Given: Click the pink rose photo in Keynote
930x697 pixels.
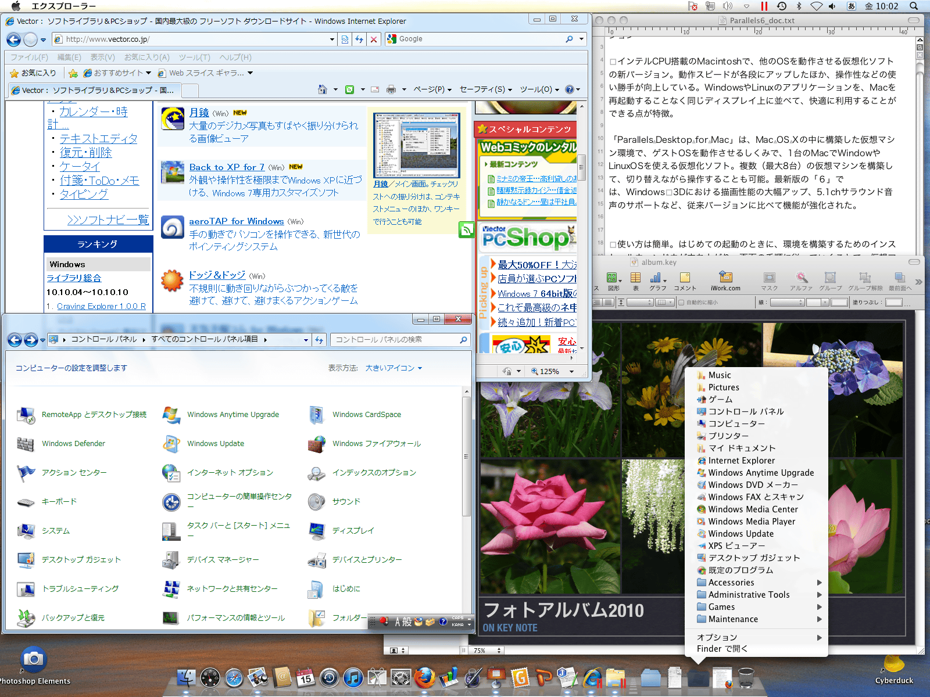Looking at the screenshot, I should click(x=550, y=526).
